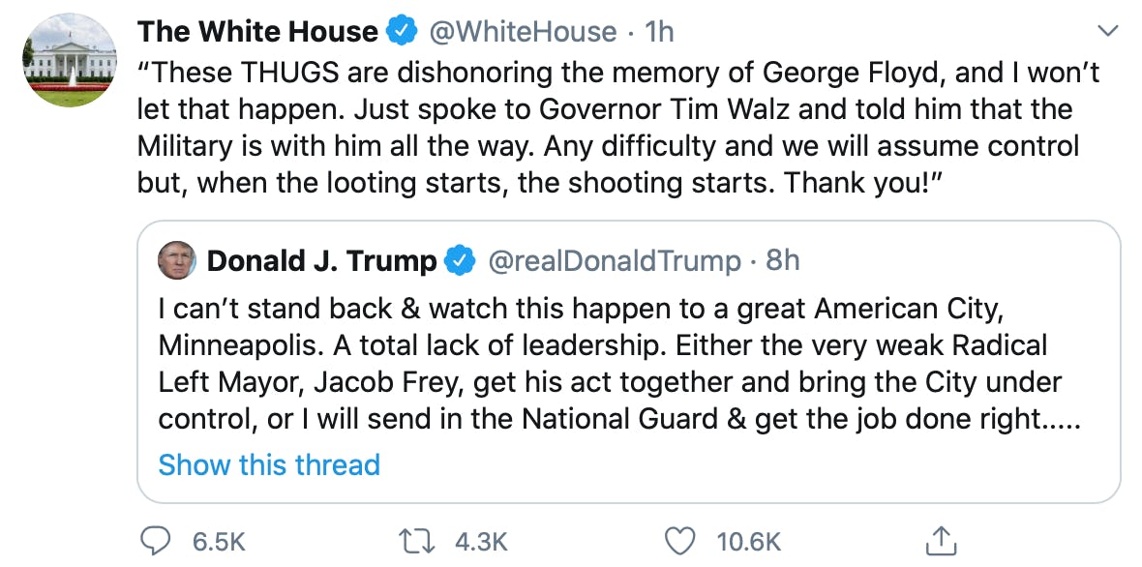Open the 8h quoted tweet timestamp
The width and height of the screenshot is (1142, 567).
tap(783, 260)
